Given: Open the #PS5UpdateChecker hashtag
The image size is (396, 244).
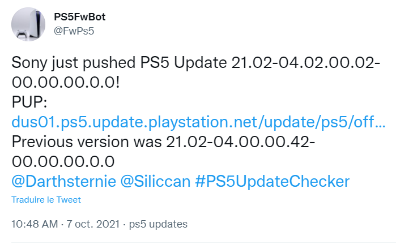Looking at the screenshot, I should (272, 181).
